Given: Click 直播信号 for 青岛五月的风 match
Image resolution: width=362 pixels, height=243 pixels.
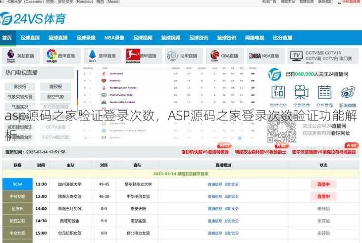Looking at the screenshot, I should (215, 209).
